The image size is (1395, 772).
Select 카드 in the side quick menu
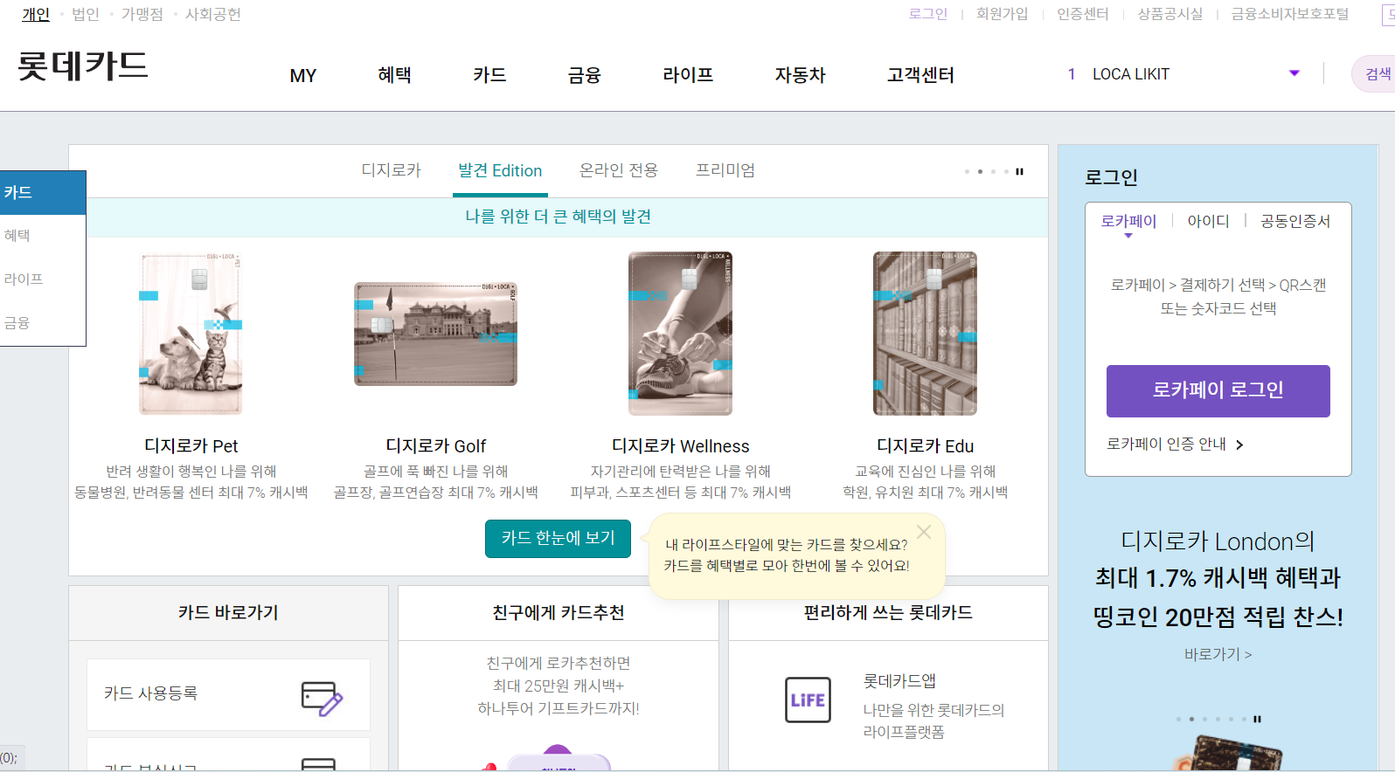click(43, 192)
